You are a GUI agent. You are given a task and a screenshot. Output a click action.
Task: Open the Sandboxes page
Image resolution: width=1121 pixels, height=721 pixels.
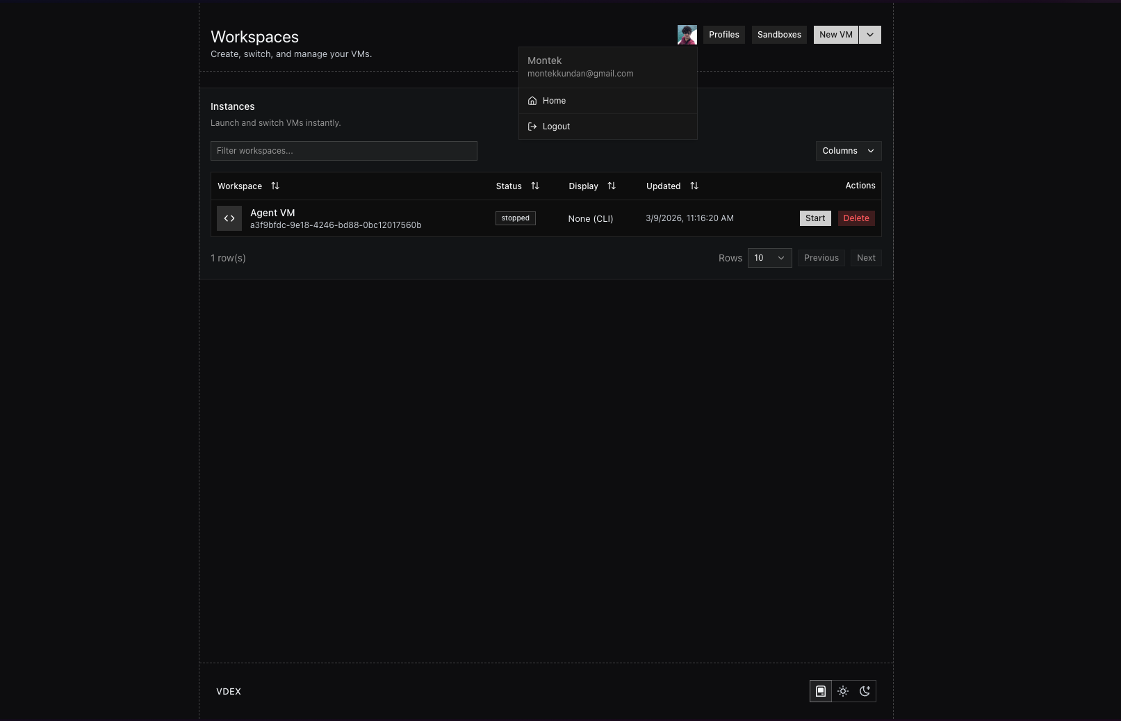[x=779, y=35]
